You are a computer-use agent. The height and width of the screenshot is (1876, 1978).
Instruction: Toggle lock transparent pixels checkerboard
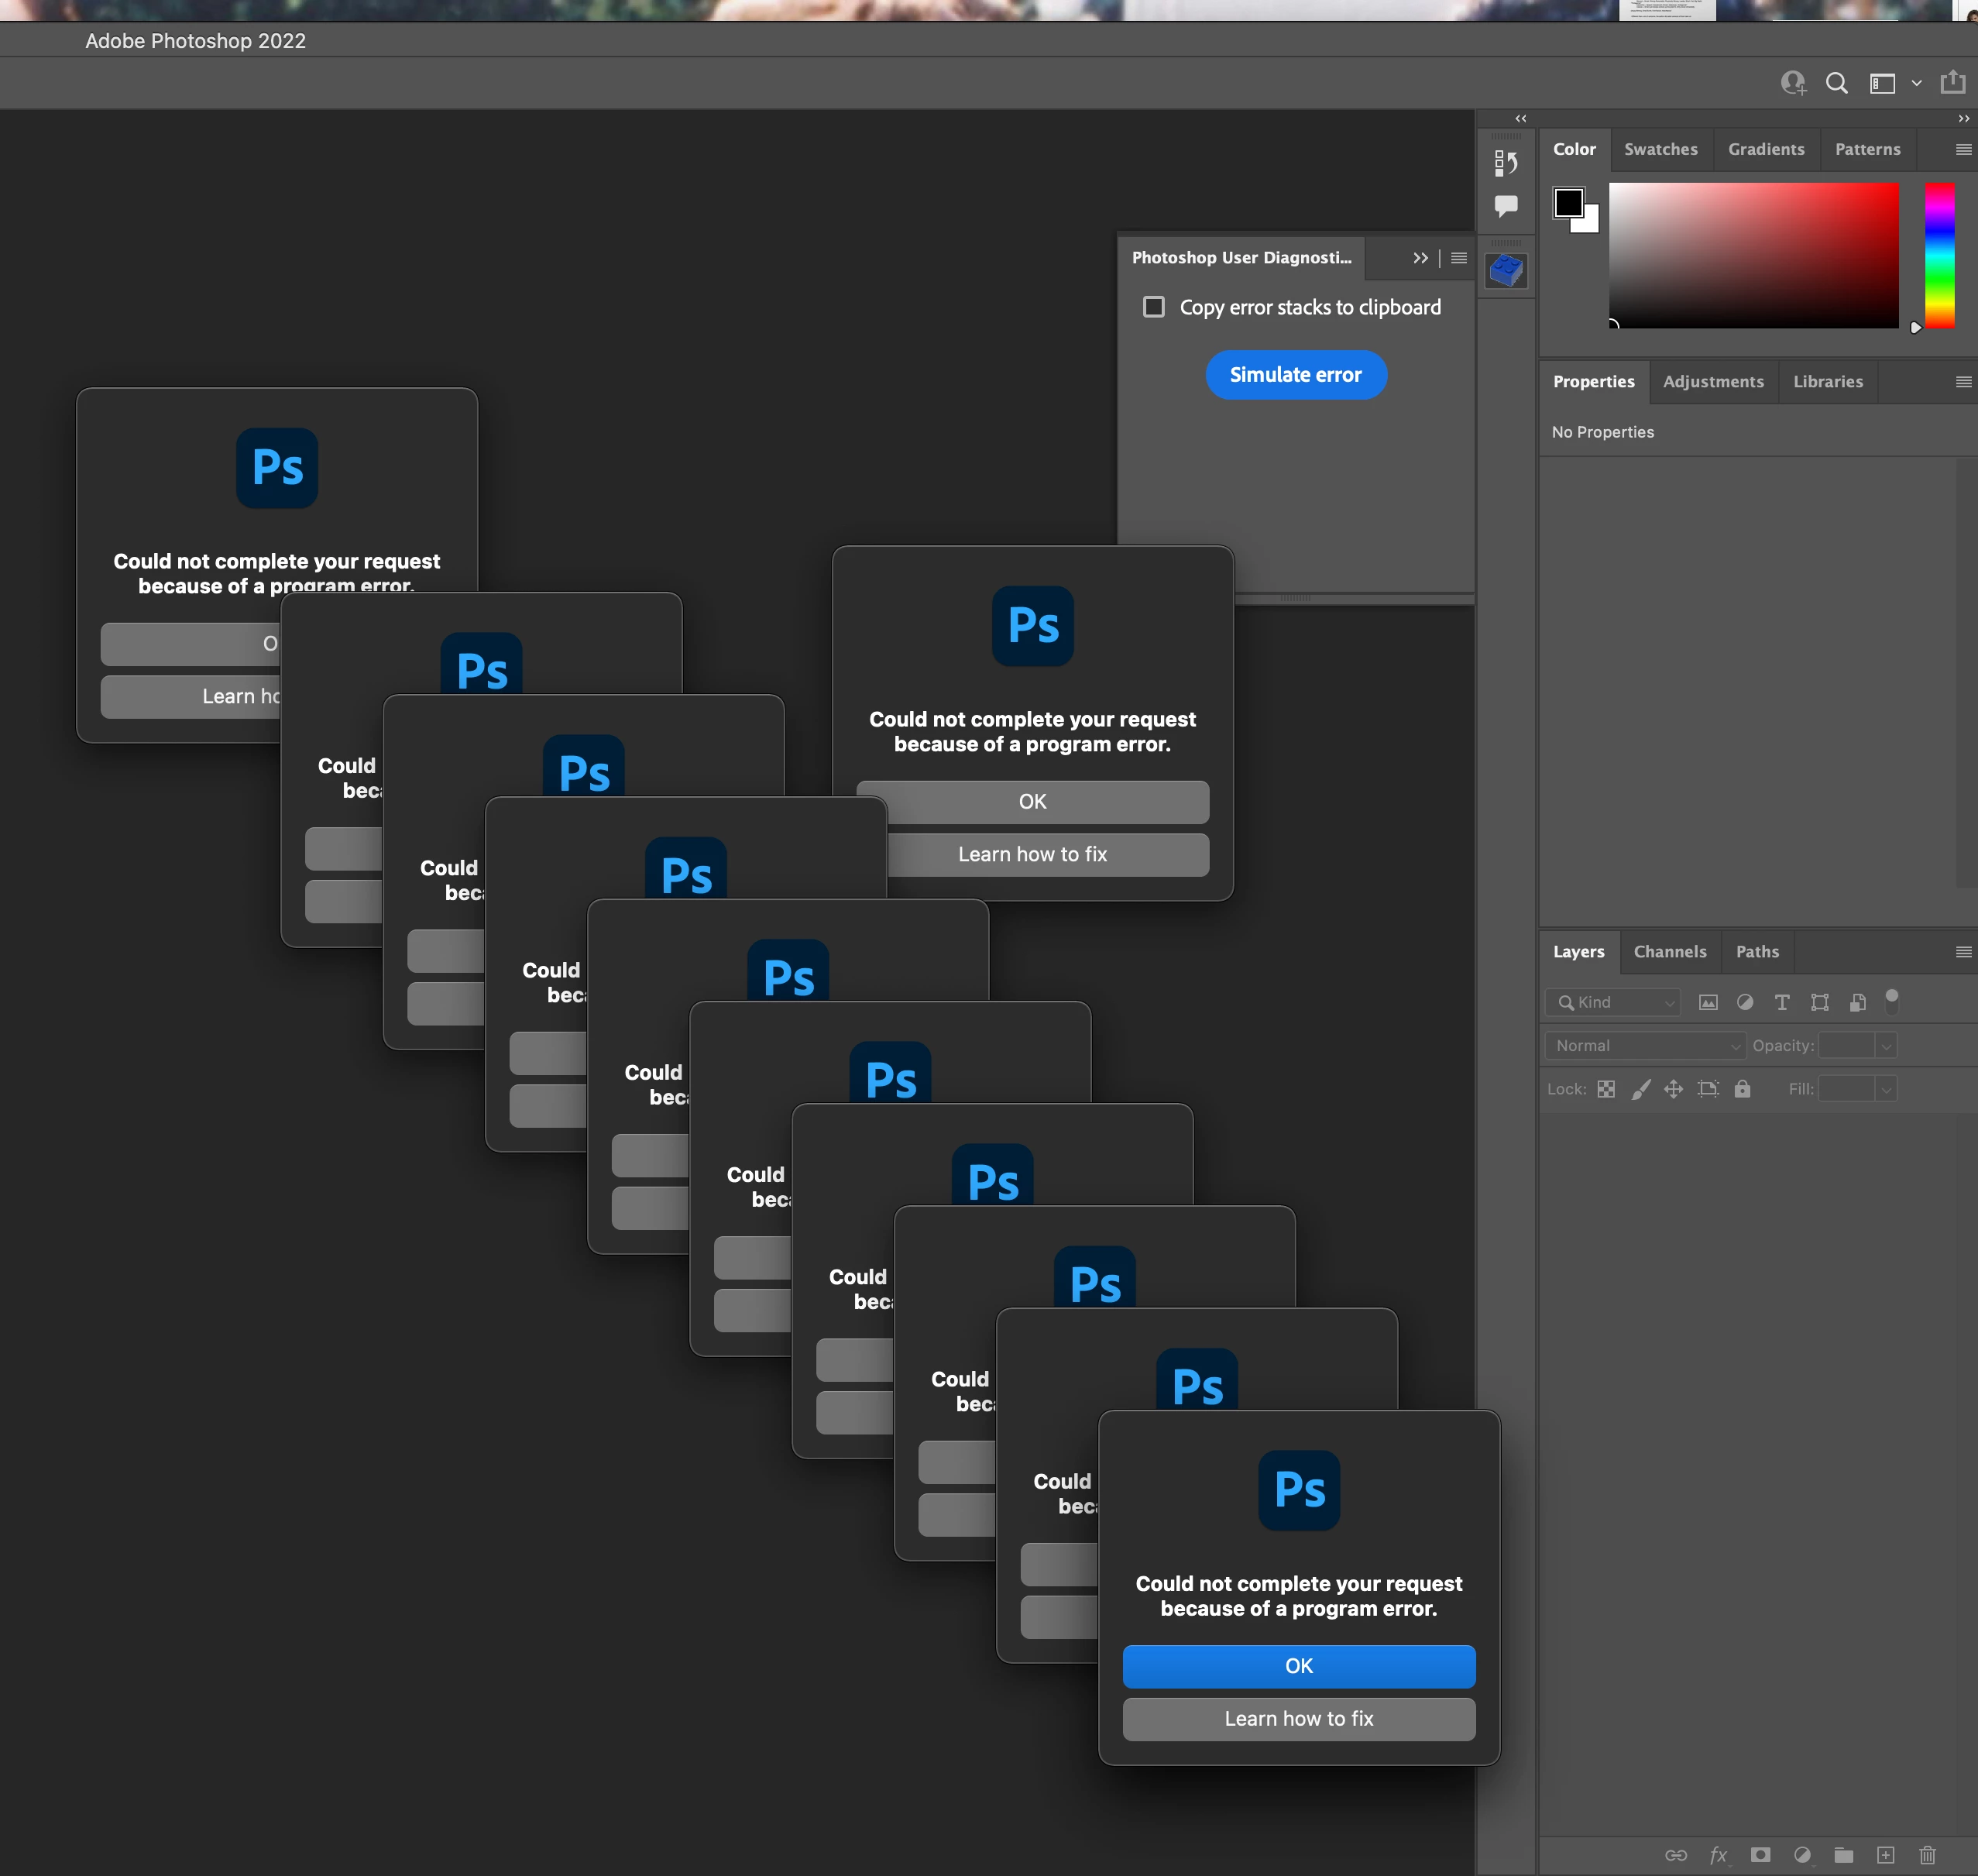(x=1606, y=1089)
